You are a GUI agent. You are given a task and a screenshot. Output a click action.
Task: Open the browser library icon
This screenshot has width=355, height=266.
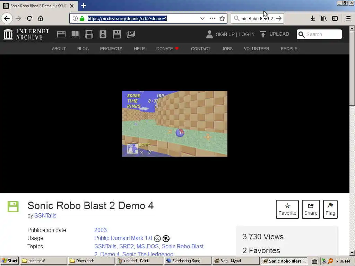tap(324, 18)
